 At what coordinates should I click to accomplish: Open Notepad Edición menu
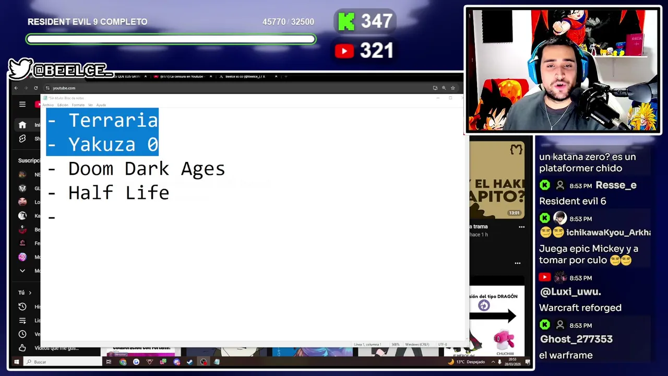tap(63, 105)
